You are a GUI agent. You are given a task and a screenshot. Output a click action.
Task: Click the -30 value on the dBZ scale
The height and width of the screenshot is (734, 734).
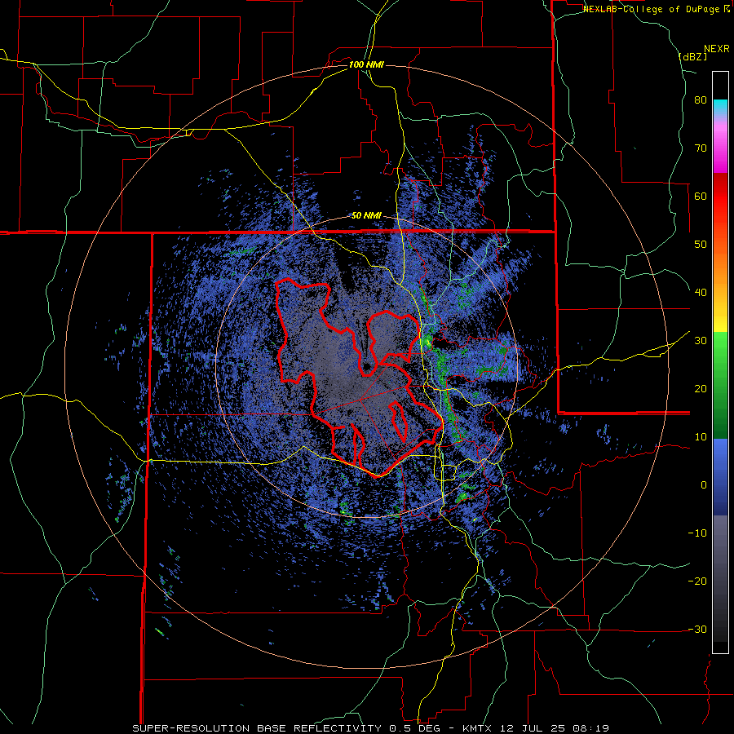click(697, 629)
